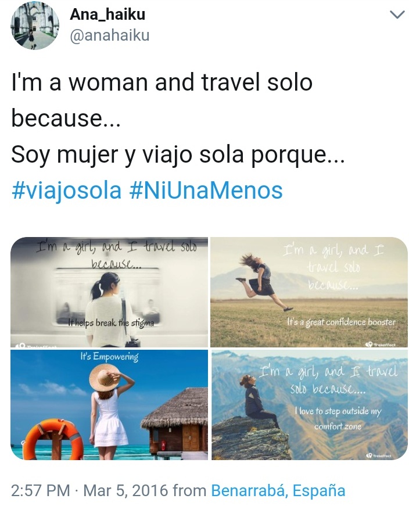Open the #viajosola hashtag

(x=66, y=191)
